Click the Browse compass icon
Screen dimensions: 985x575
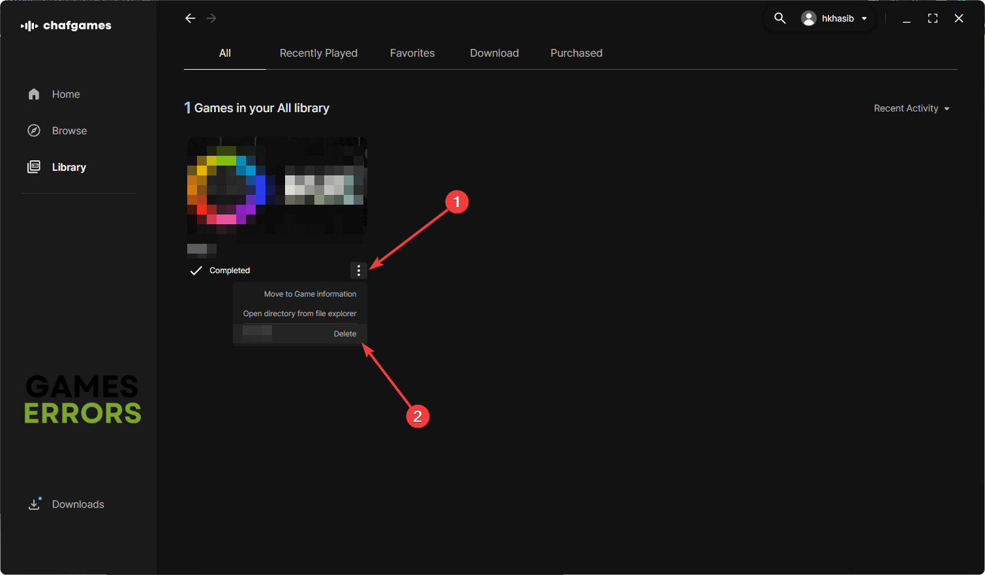pos(34,131)
